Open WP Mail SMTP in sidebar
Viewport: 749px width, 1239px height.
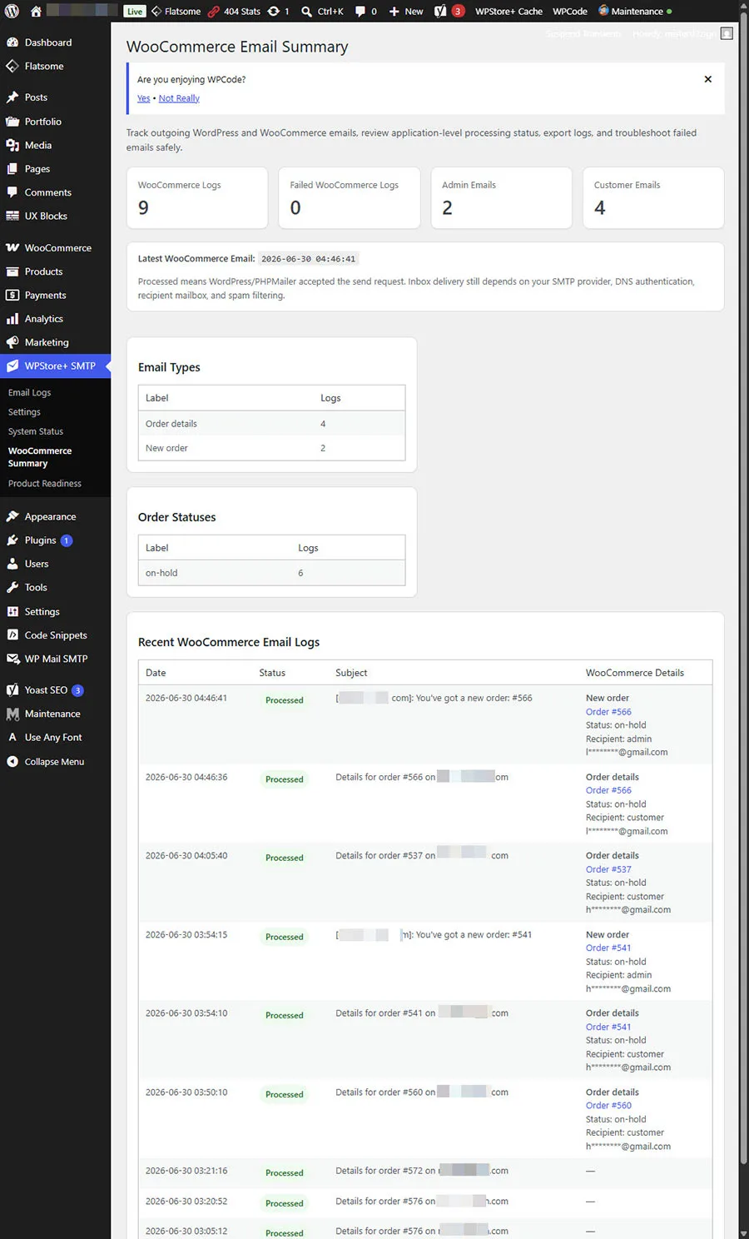pos(55,659)
